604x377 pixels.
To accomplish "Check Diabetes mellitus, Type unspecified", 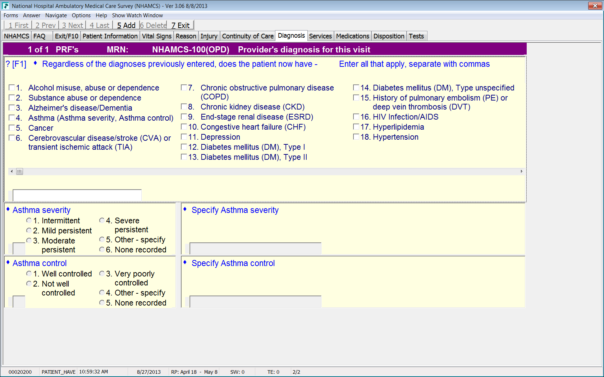I will click(x=356, y=88).
